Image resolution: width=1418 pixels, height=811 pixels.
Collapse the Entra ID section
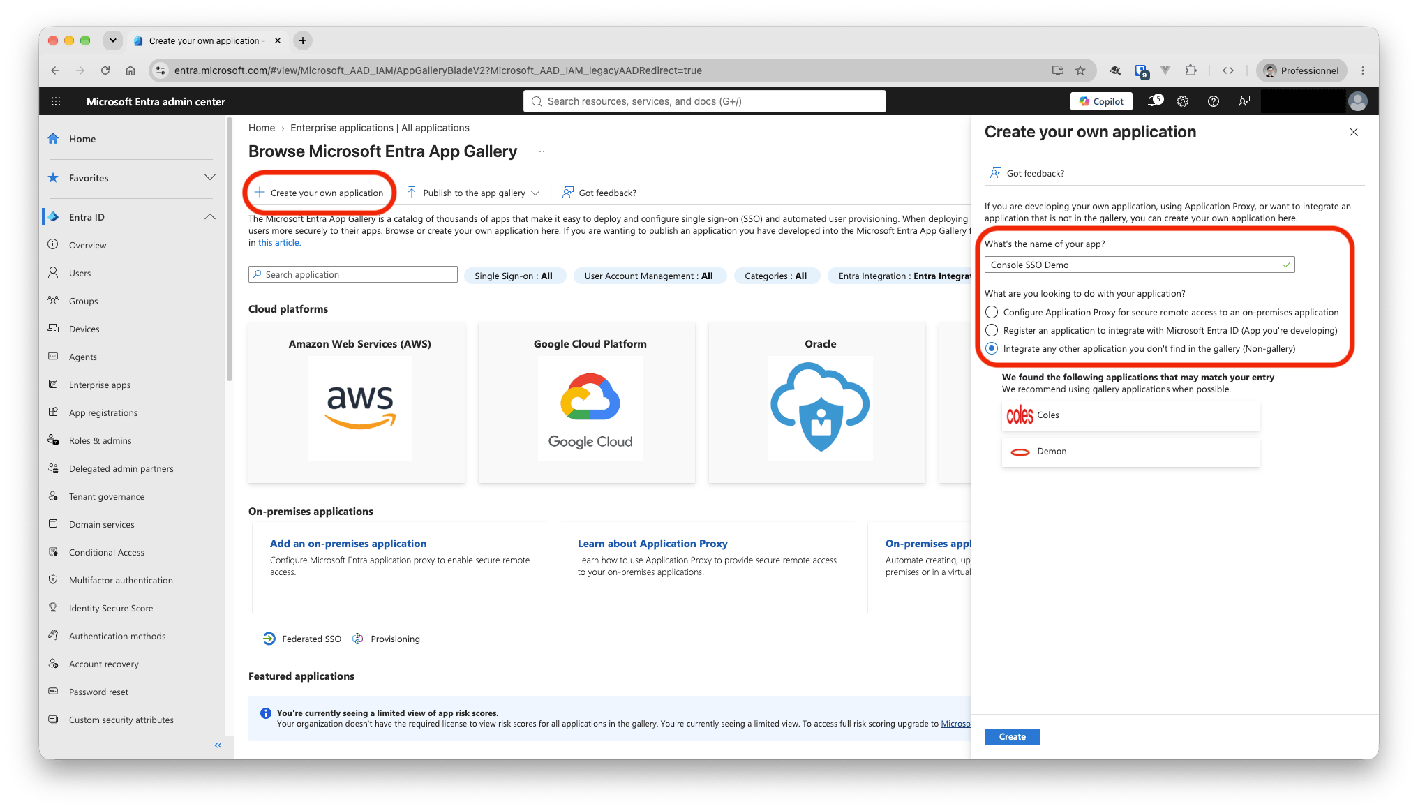210,216
